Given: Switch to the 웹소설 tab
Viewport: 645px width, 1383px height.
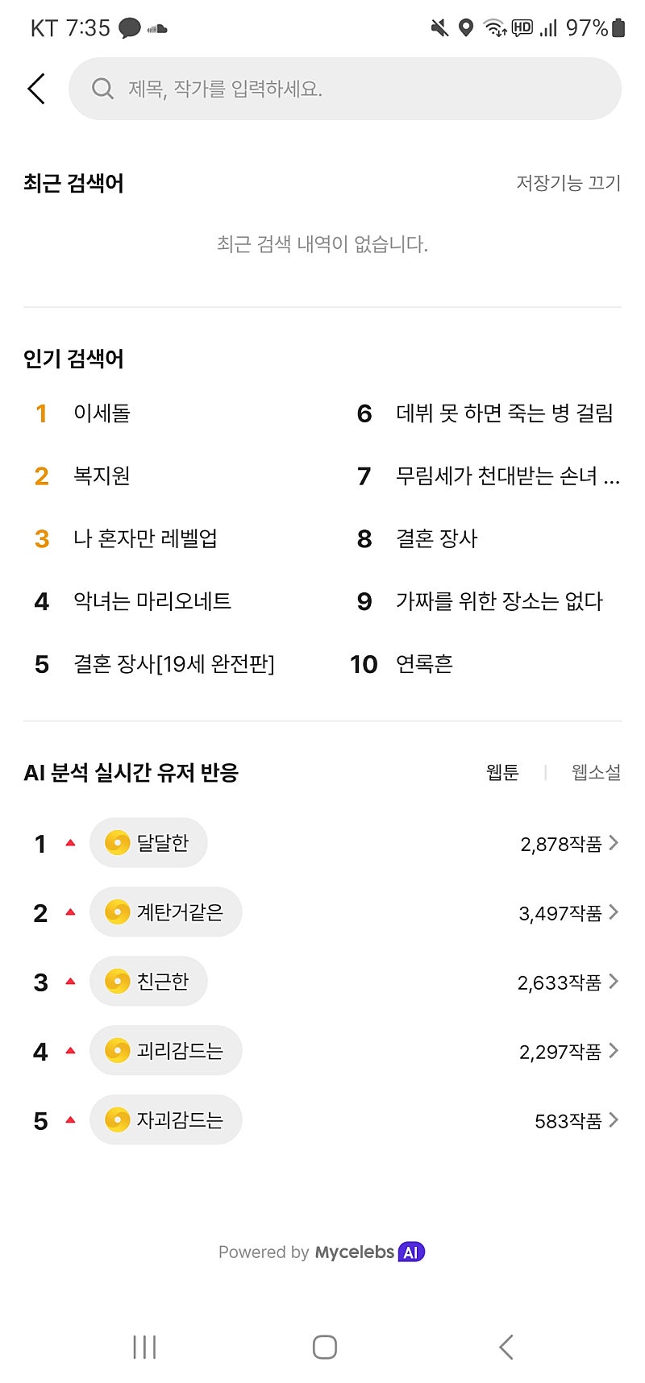Looking at the screenshot, I should coord(596,773).
